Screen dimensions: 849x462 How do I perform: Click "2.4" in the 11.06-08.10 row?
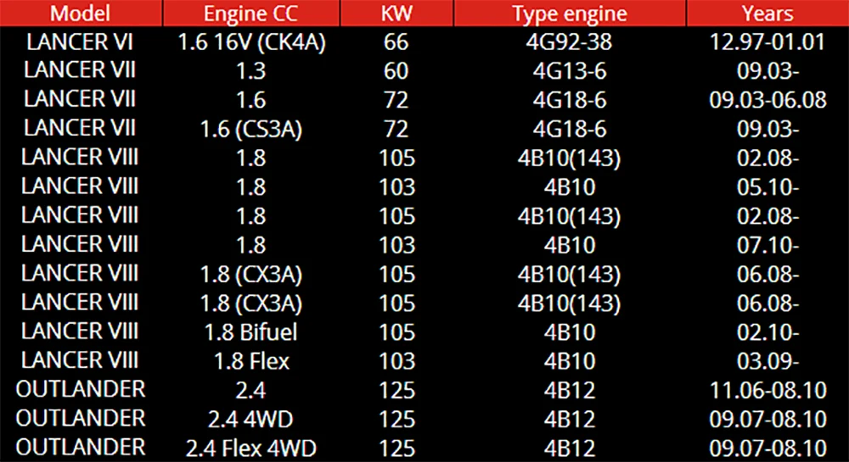tap(251, 390)
